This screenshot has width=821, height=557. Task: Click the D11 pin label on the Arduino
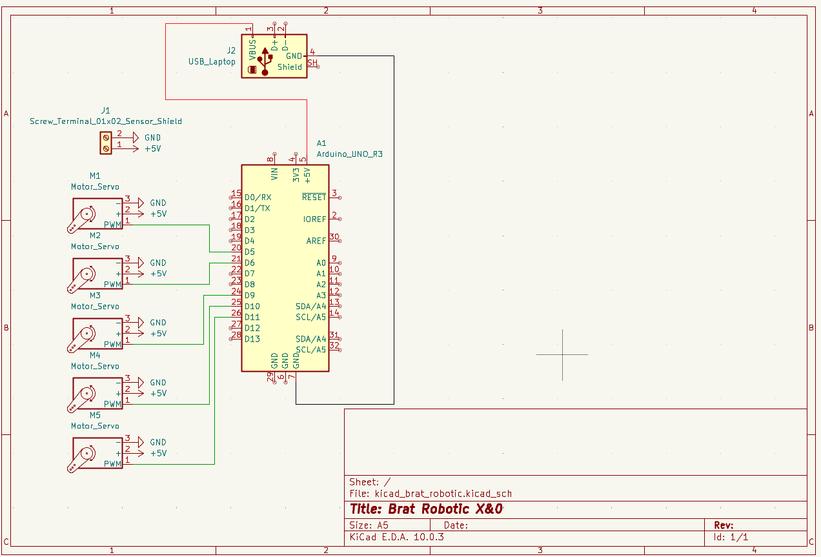[252, 317]
